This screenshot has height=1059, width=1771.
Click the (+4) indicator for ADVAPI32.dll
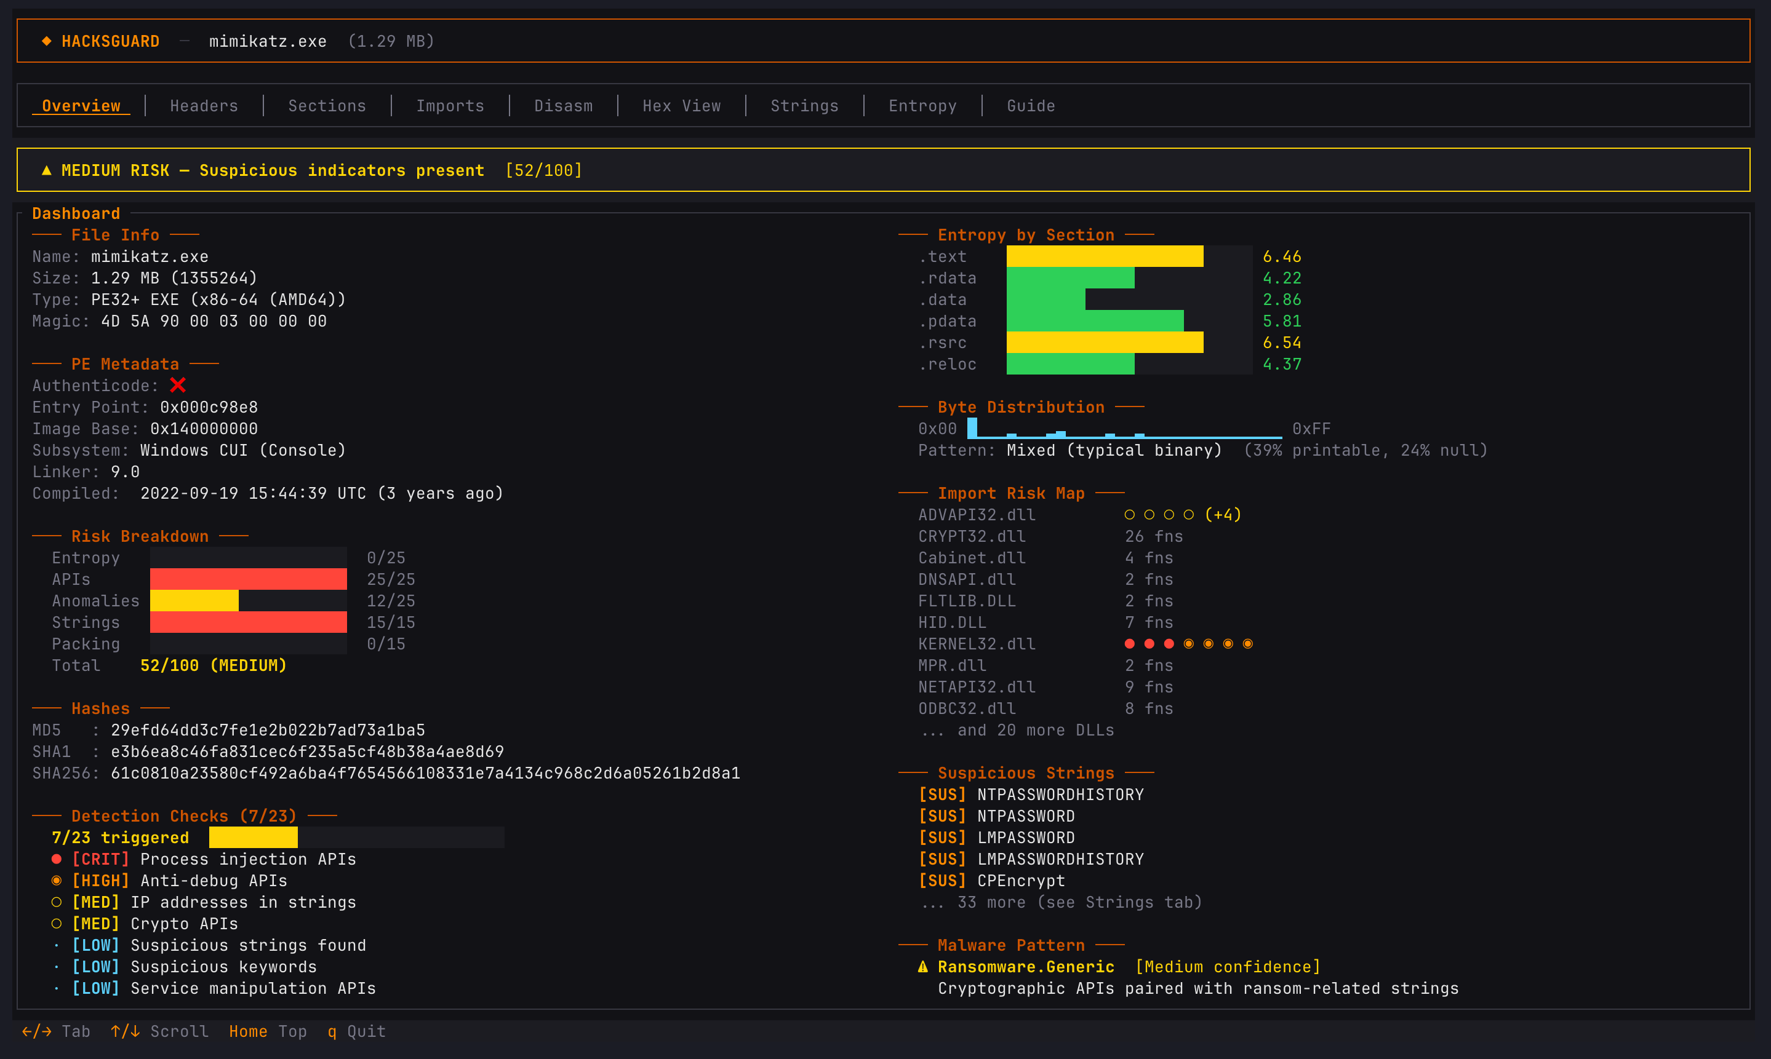click(x=1223, y=515)
